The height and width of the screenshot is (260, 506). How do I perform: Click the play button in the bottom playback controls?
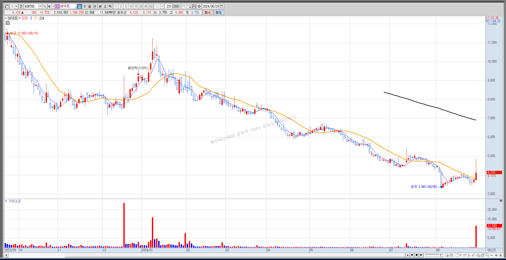408,255
